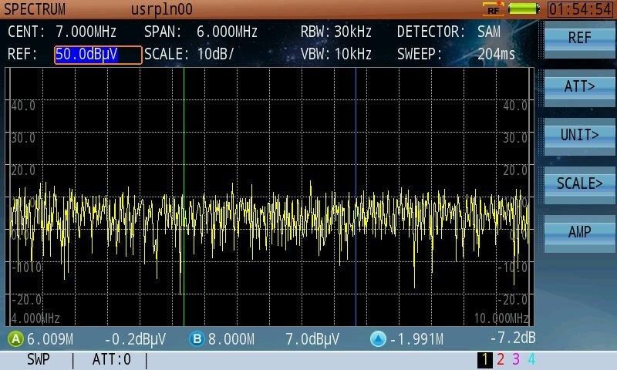Click the SCALE 10dB/ value

(x=215, y=54)
